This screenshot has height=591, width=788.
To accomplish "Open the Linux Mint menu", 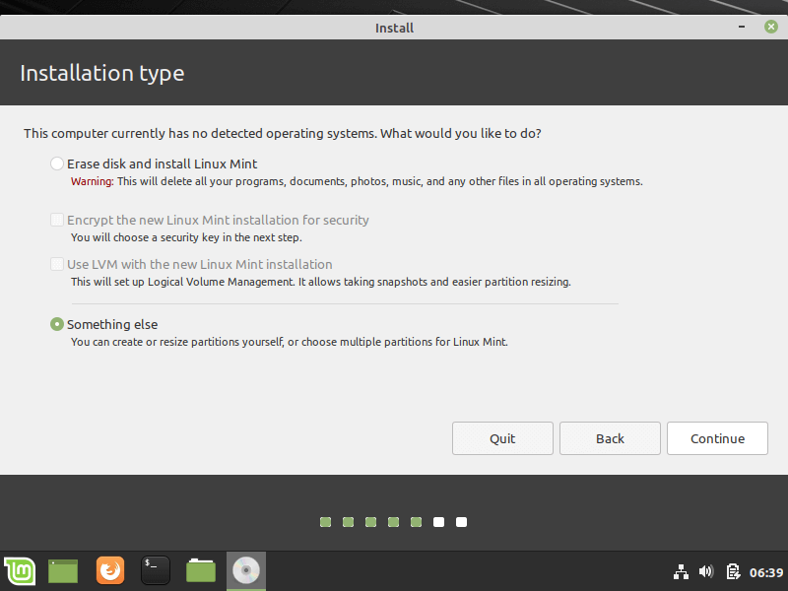I will click(x=20, y=571).
